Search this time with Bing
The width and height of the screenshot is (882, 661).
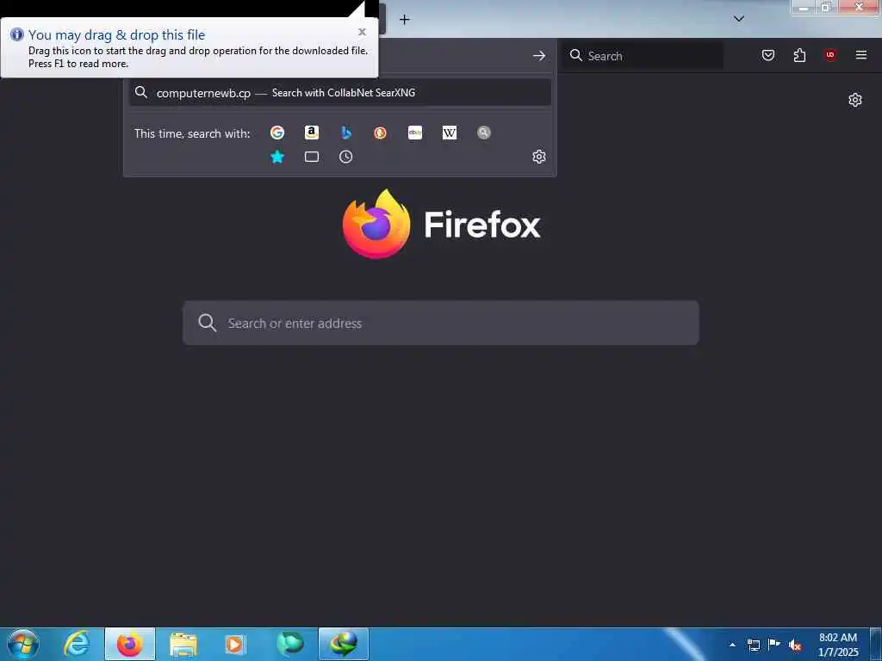pos(346,133)
